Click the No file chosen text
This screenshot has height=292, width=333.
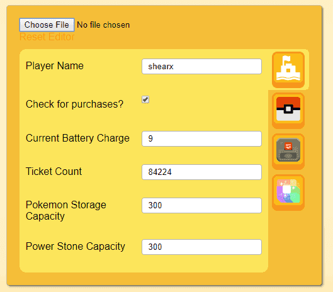(x=103, y=25)
